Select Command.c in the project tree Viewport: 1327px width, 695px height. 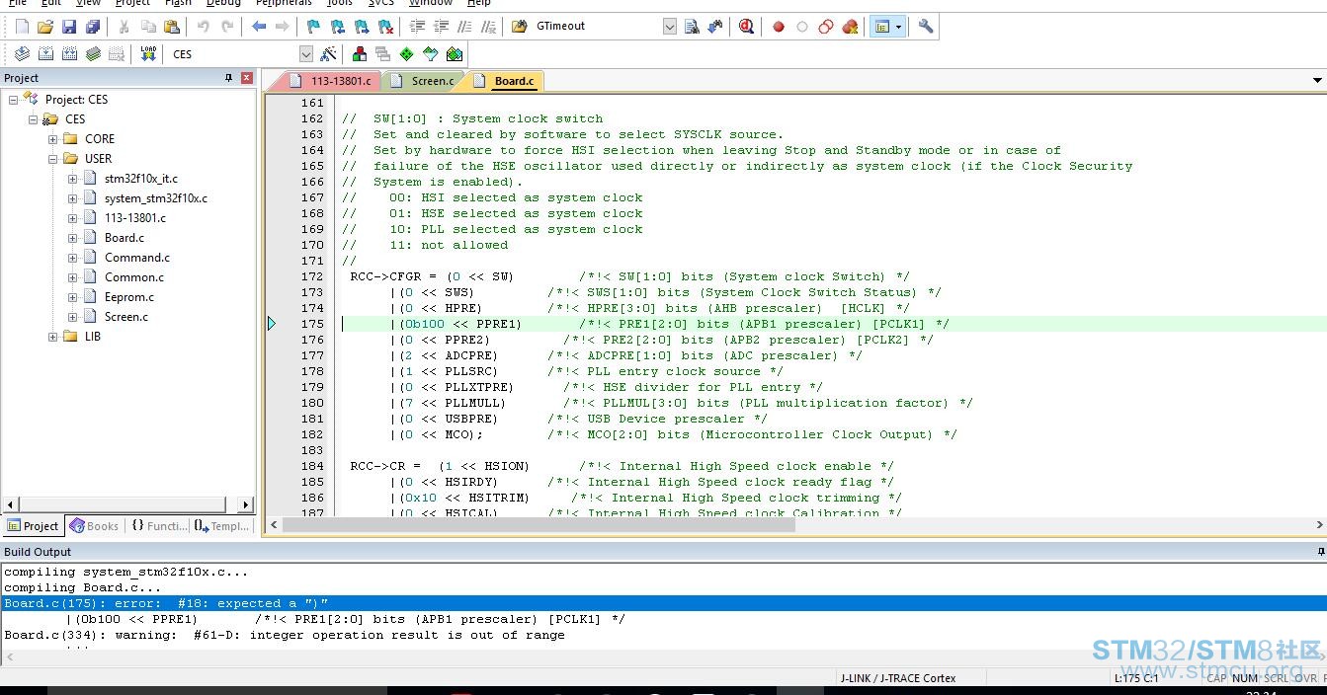(136, 258)
